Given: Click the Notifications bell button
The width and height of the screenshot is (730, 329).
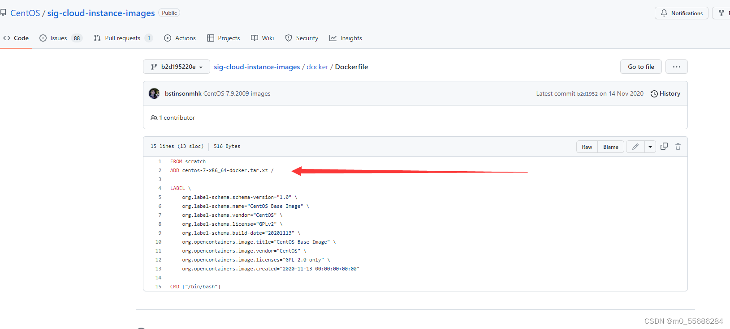Looking at the screenshot, I should coord(681,13).
